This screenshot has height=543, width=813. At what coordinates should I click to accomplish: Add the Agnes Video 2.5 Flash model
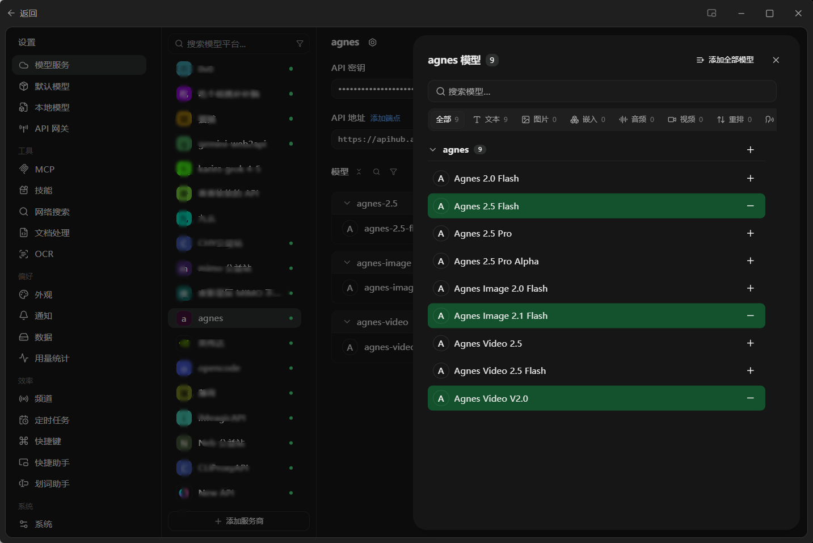(751, 371)
